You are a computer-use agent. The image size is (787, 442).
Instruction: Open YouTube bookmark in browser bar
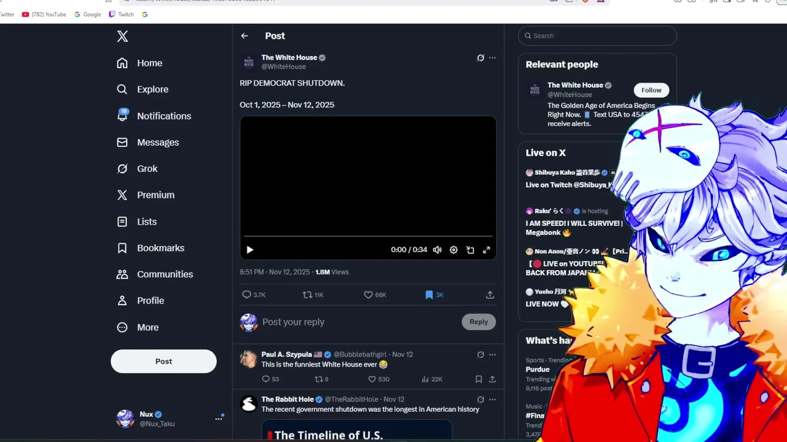(x=44, y=14)
